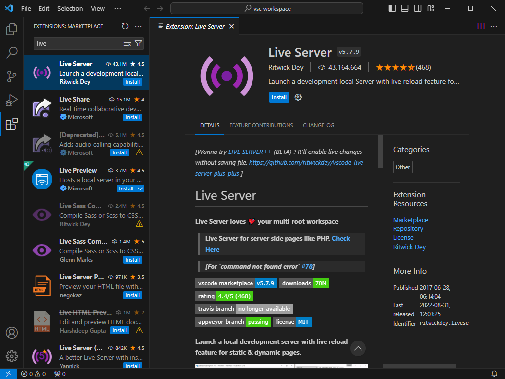Click warning icon on Live Sass Compiler by Ritwick Dey
505x379 pixels.
pos(139,224)
